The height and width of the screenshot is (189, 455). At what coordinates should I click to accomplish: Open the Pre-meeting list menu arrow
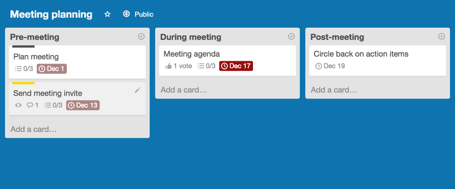(141, 37)
